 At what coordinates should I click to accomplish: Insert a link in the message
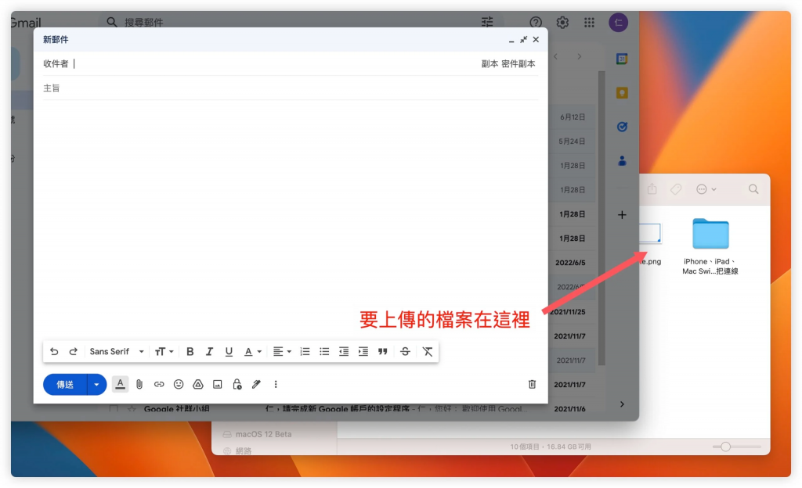tap(159, 384)
